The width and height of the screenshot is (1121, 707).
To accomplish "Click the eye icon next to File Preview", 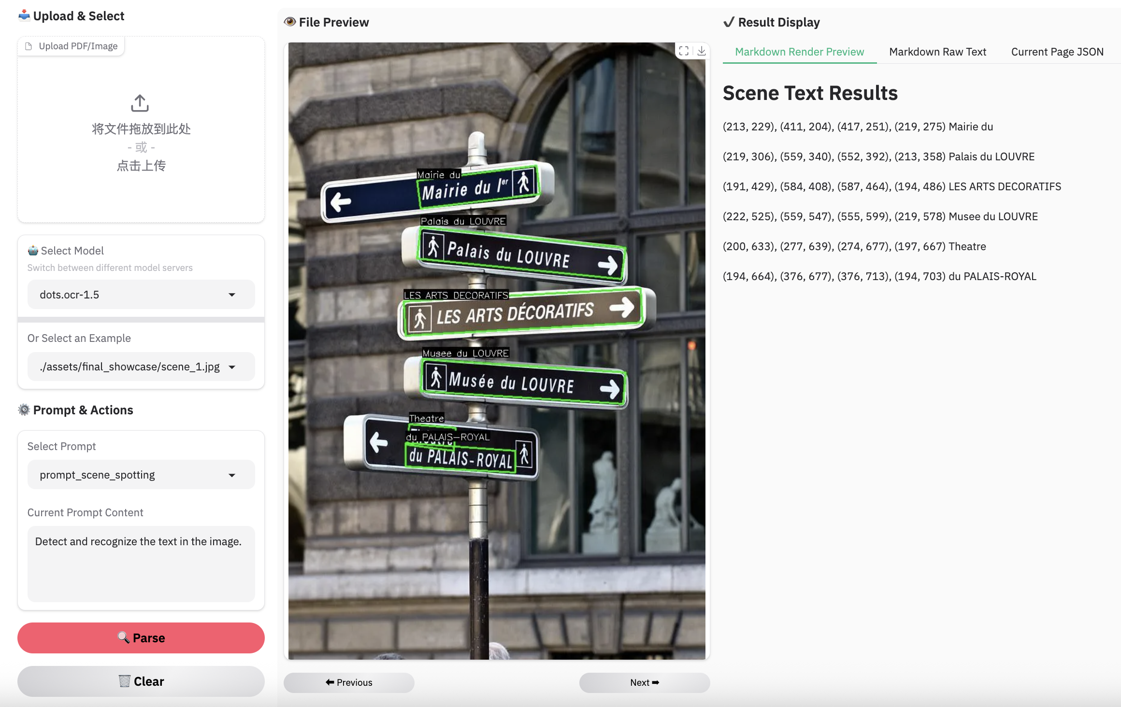I will (x=290, y=22).
